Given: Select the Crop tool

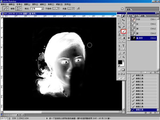Looking at the screenshot, I should pos(119,27).
